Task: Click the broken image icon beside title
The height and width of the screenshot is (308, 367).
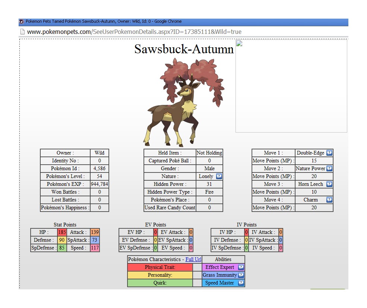Action: click(239, 43)
